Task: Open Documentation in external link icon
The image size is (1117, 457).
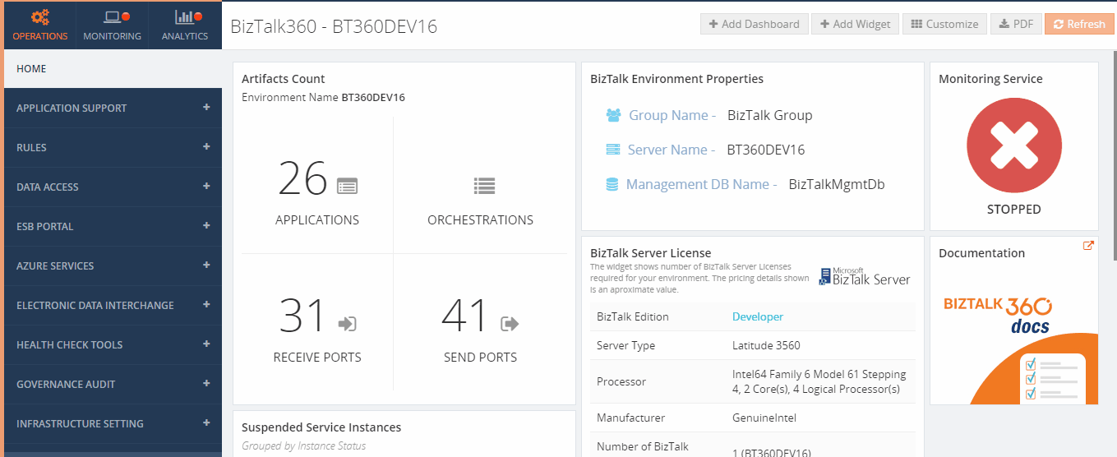Action: click(1088, 245)
